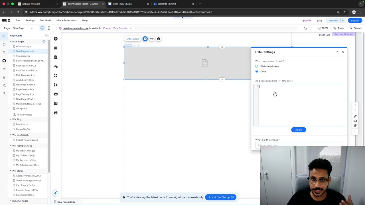This screenshot has height=205, width=365.
Task: Click the Add Elements plus icon
Action: pyautogui.click(x=56, y=39)
